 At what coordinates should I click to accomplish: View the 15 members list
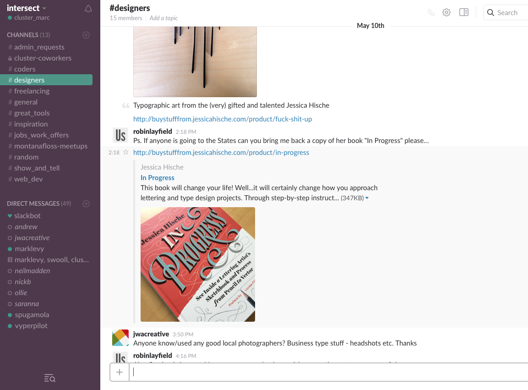(x=126, y=18)
